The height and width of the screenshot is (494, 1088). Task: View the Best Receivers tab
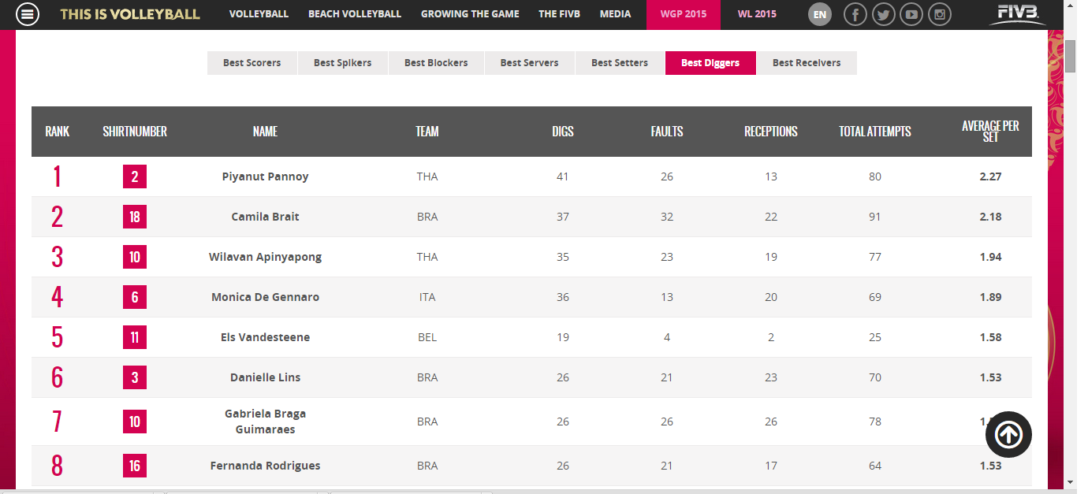point(807,63)
